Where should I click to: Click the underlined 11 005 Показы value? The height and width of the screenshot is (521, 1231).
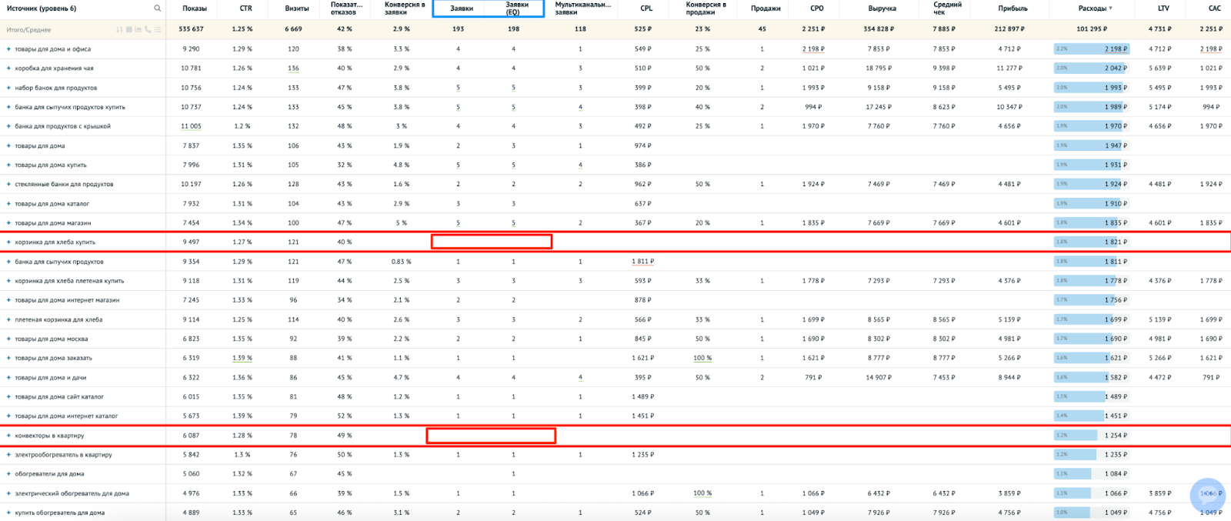tap(191, 126)
